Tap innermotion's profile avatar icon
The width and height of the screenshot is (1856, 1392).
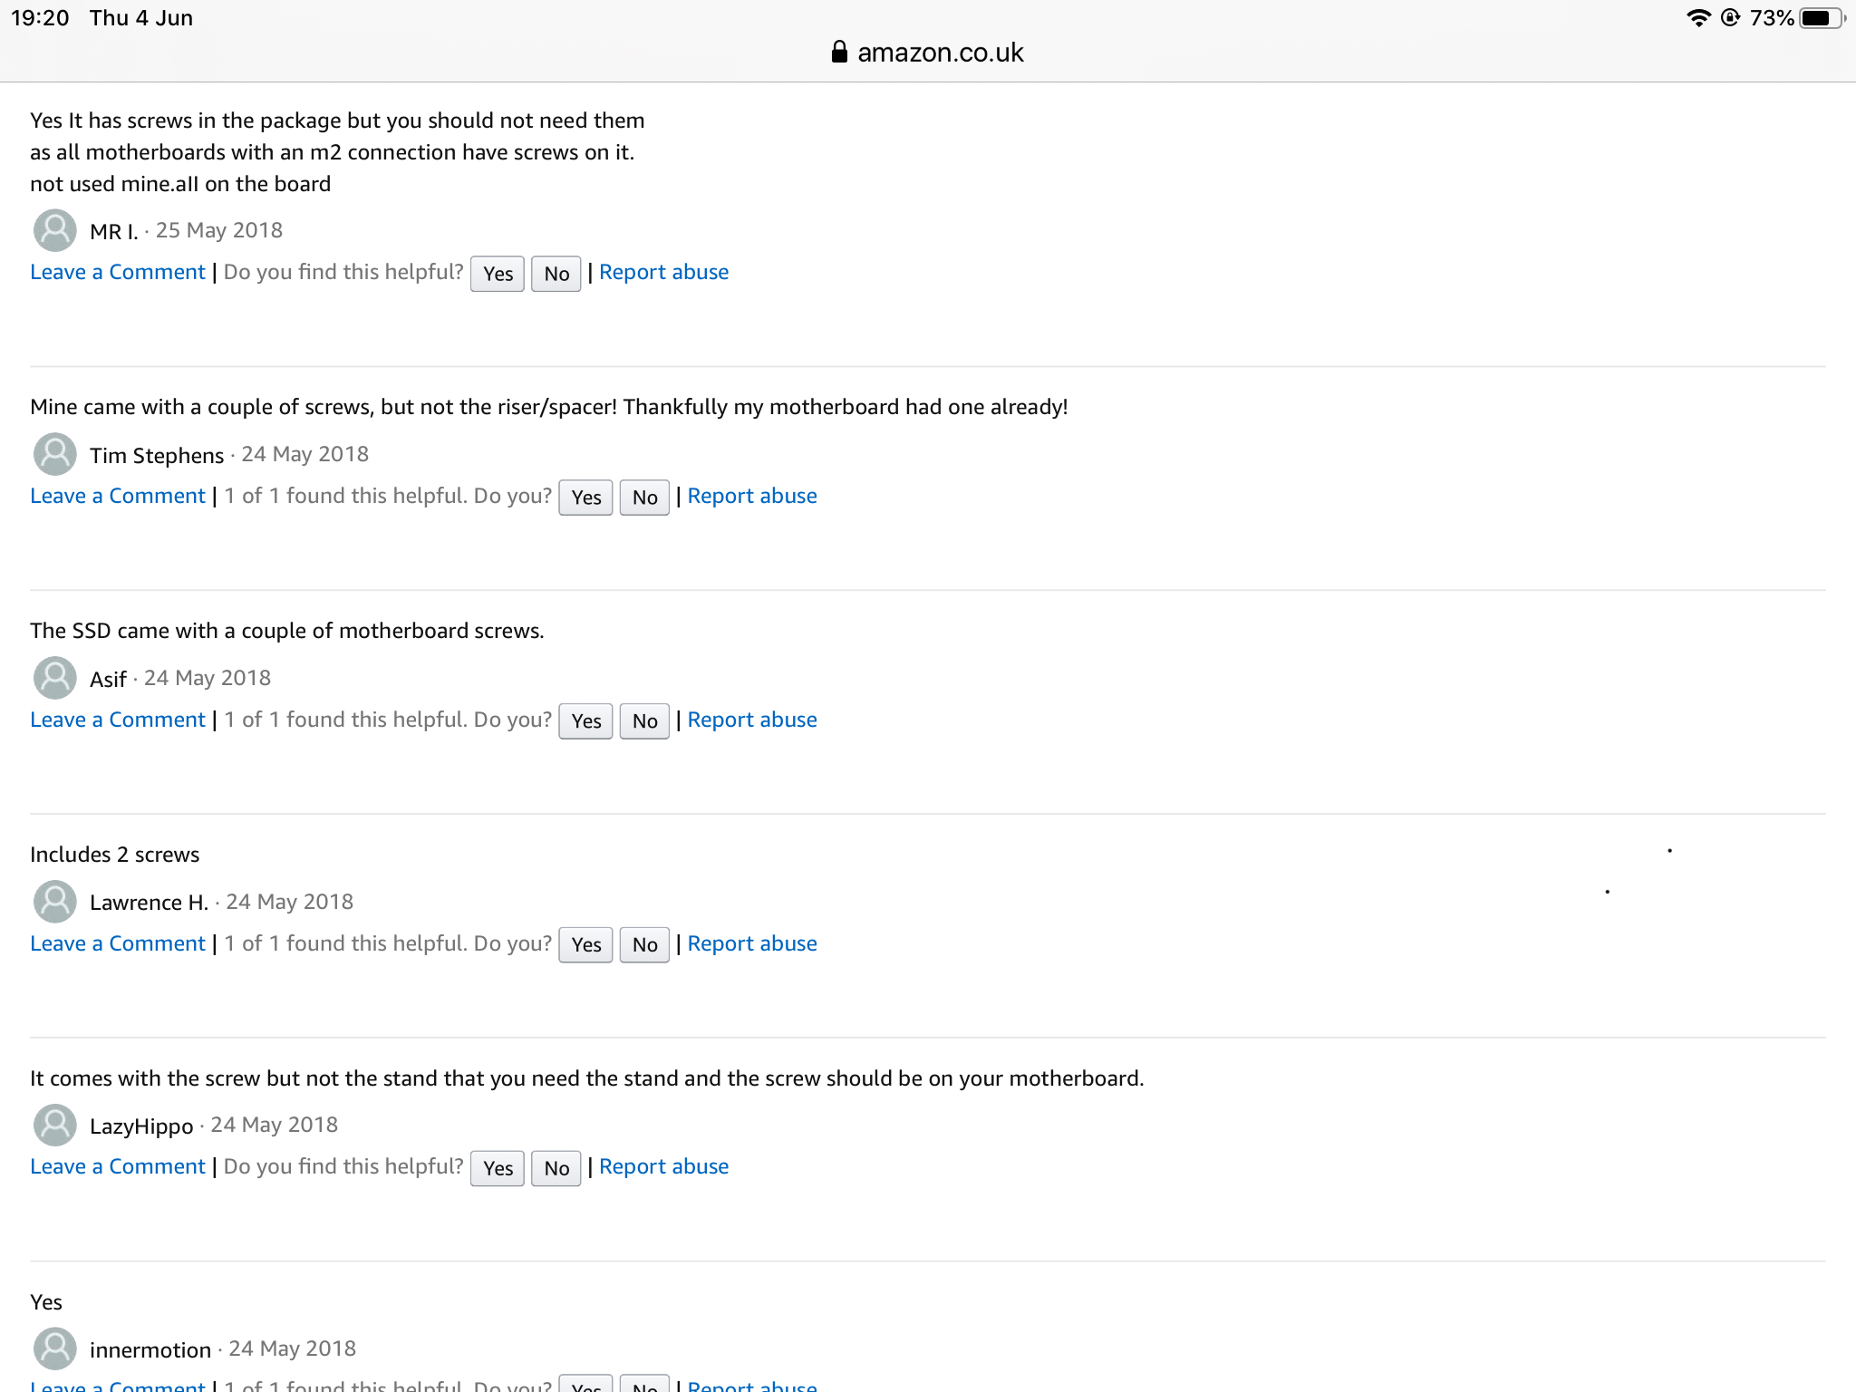[x=55, y=1348]
